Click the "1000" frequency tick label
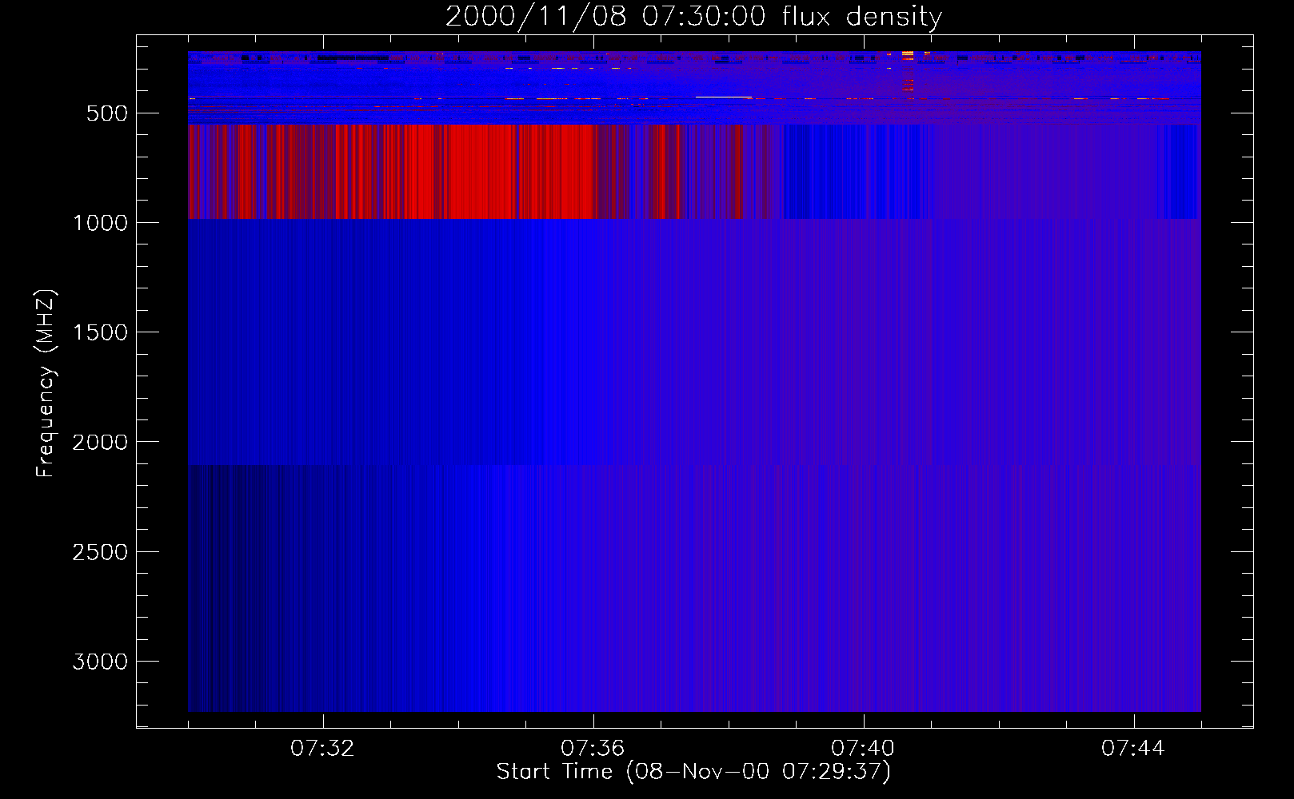This screenshot has height=799, width=1294. coord(100,223)
